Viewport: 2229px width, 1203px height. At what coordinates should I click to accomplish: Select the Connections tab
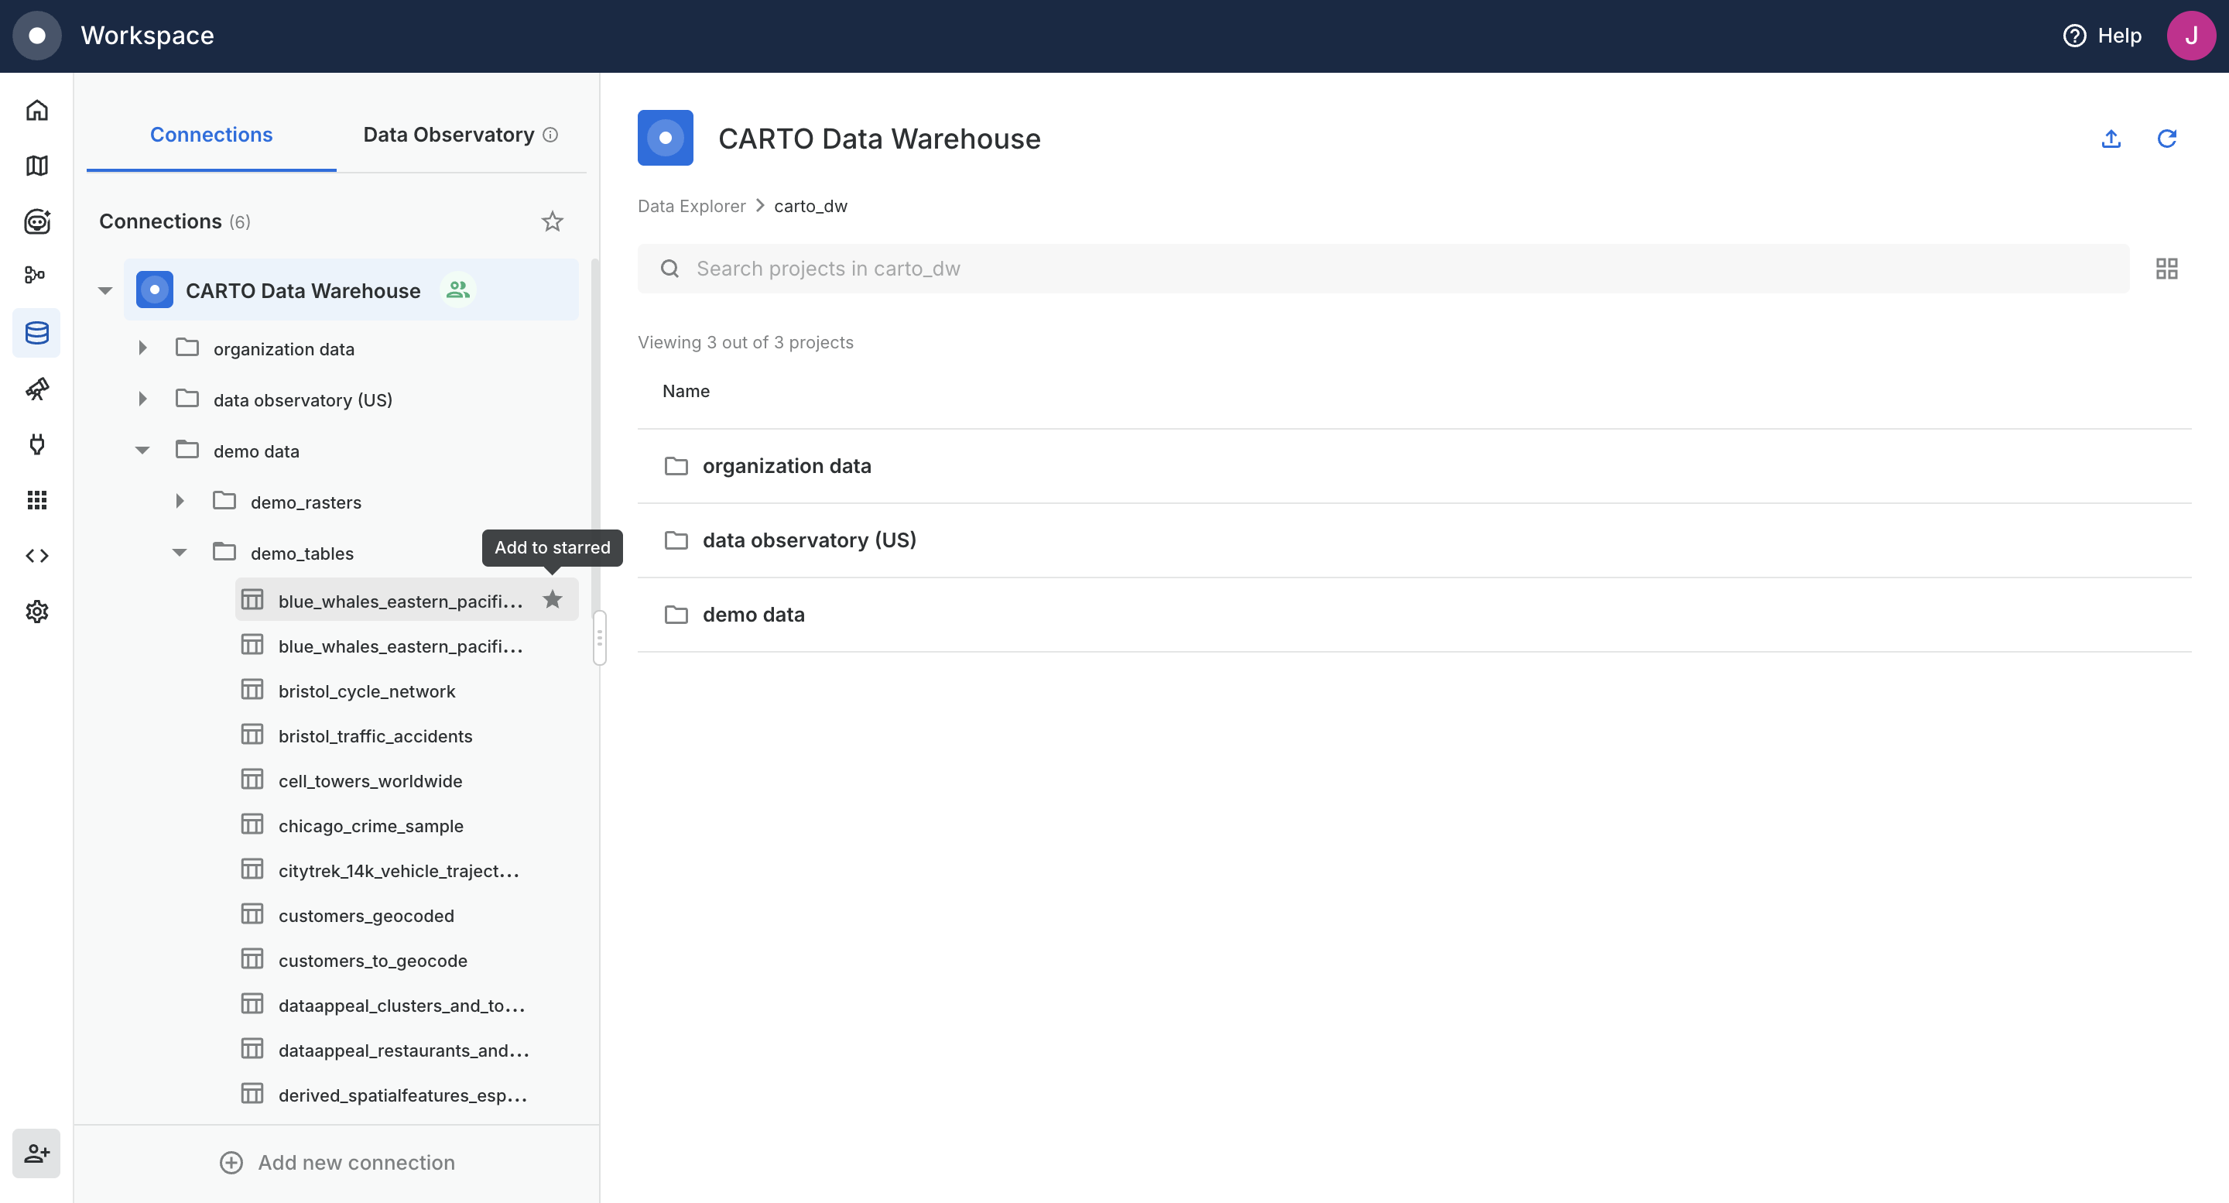(211, 135)
